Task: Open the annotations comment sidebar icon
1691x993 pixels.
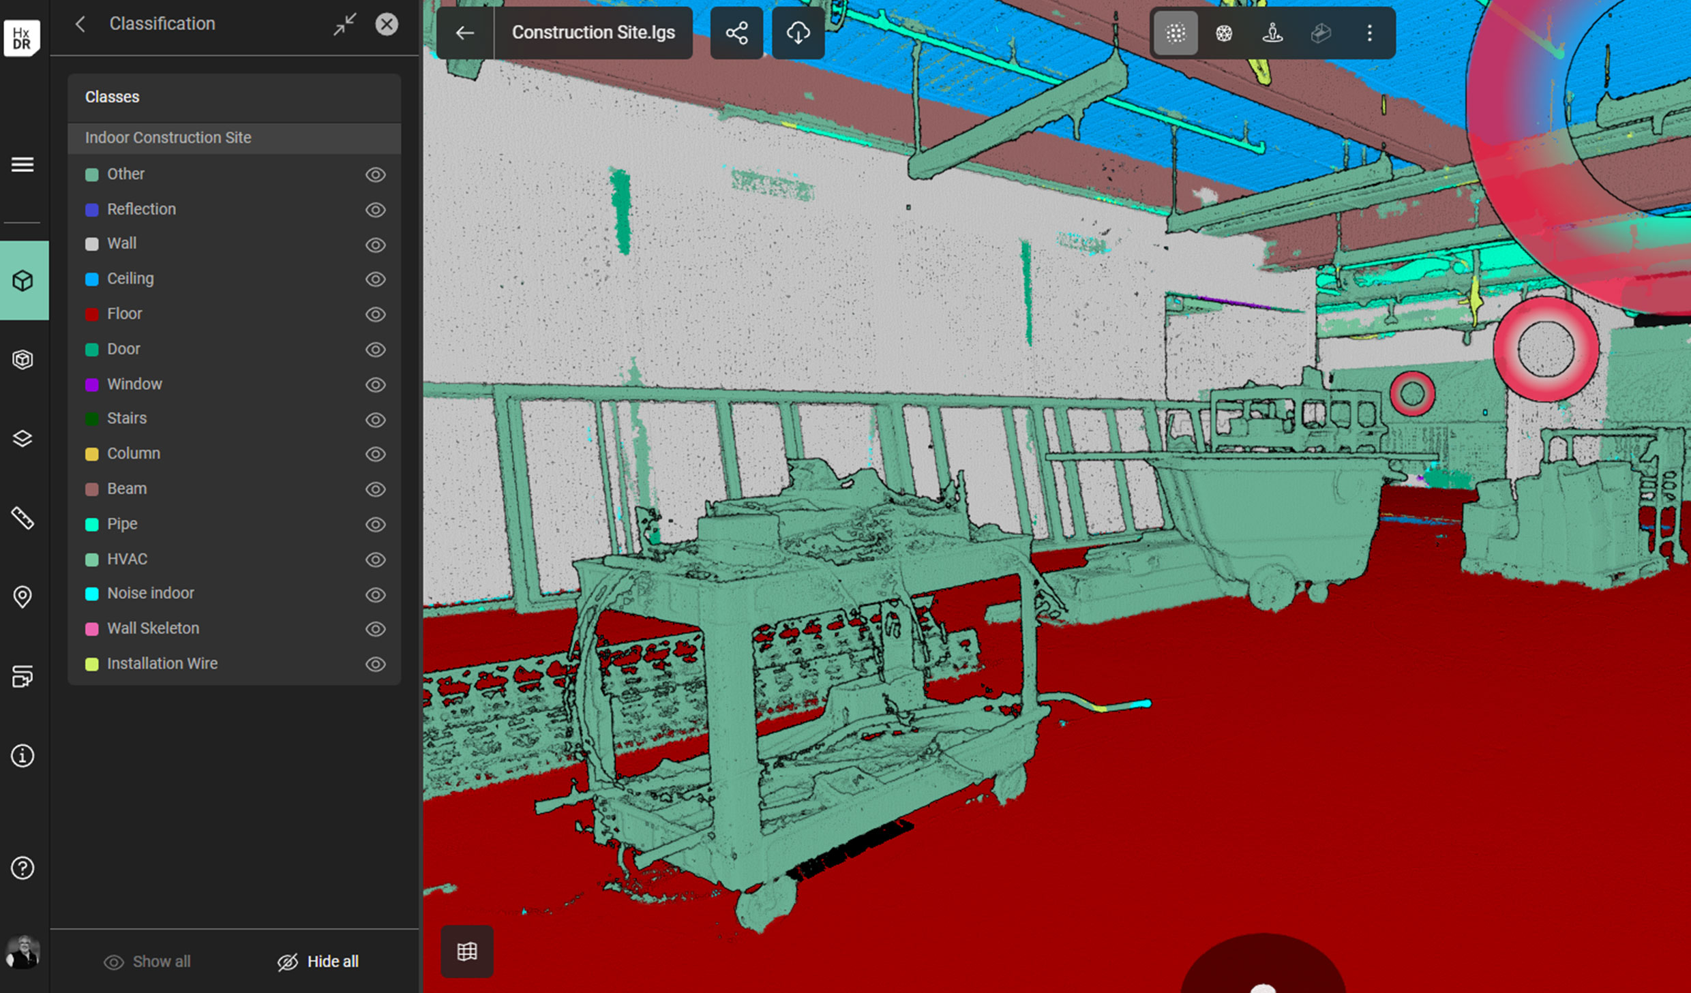Action: [x=23, y=676]
